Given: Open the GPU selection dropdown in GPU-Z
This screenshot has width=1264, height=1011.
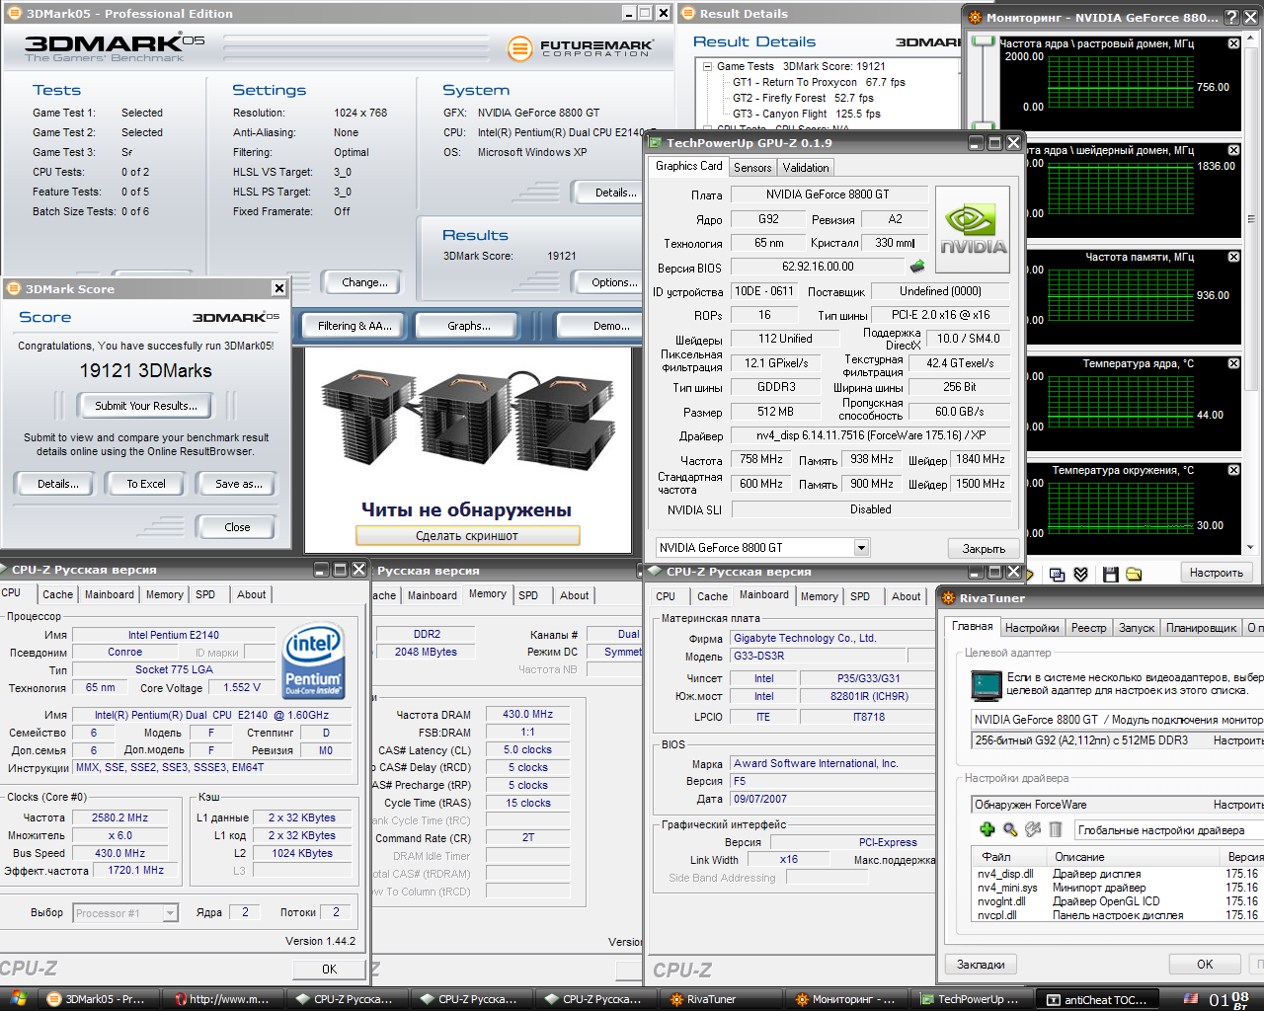Looking at the screenshot, I should (861, 548).
